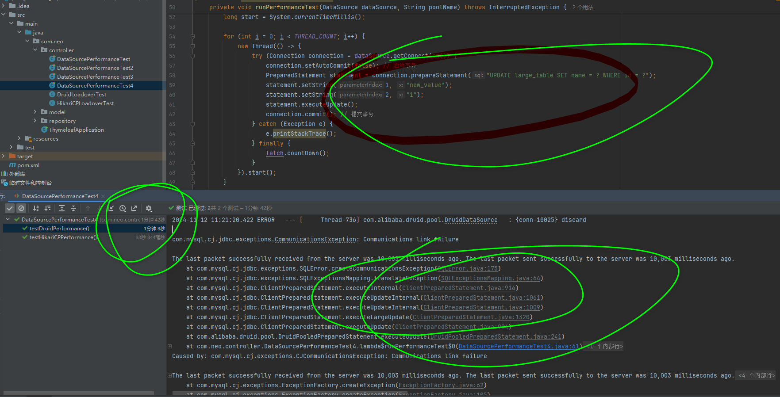Open ClientPreparedStatement.java:1061 link
Viewport: 780px width, 397px height.
click(482, 298)
